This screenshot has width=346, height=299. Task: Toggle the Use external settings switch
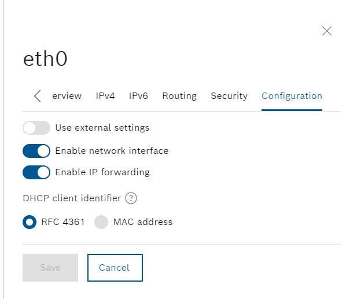[36, 128]
